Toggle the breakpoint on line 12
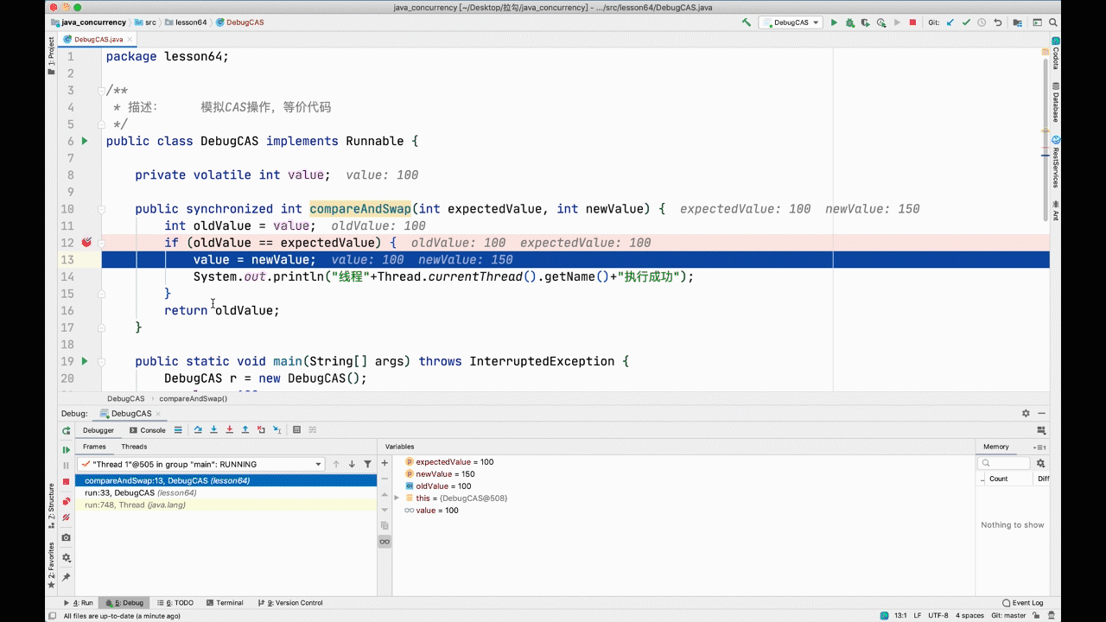Screen dimensions: 1106x622 coord(86,243)
